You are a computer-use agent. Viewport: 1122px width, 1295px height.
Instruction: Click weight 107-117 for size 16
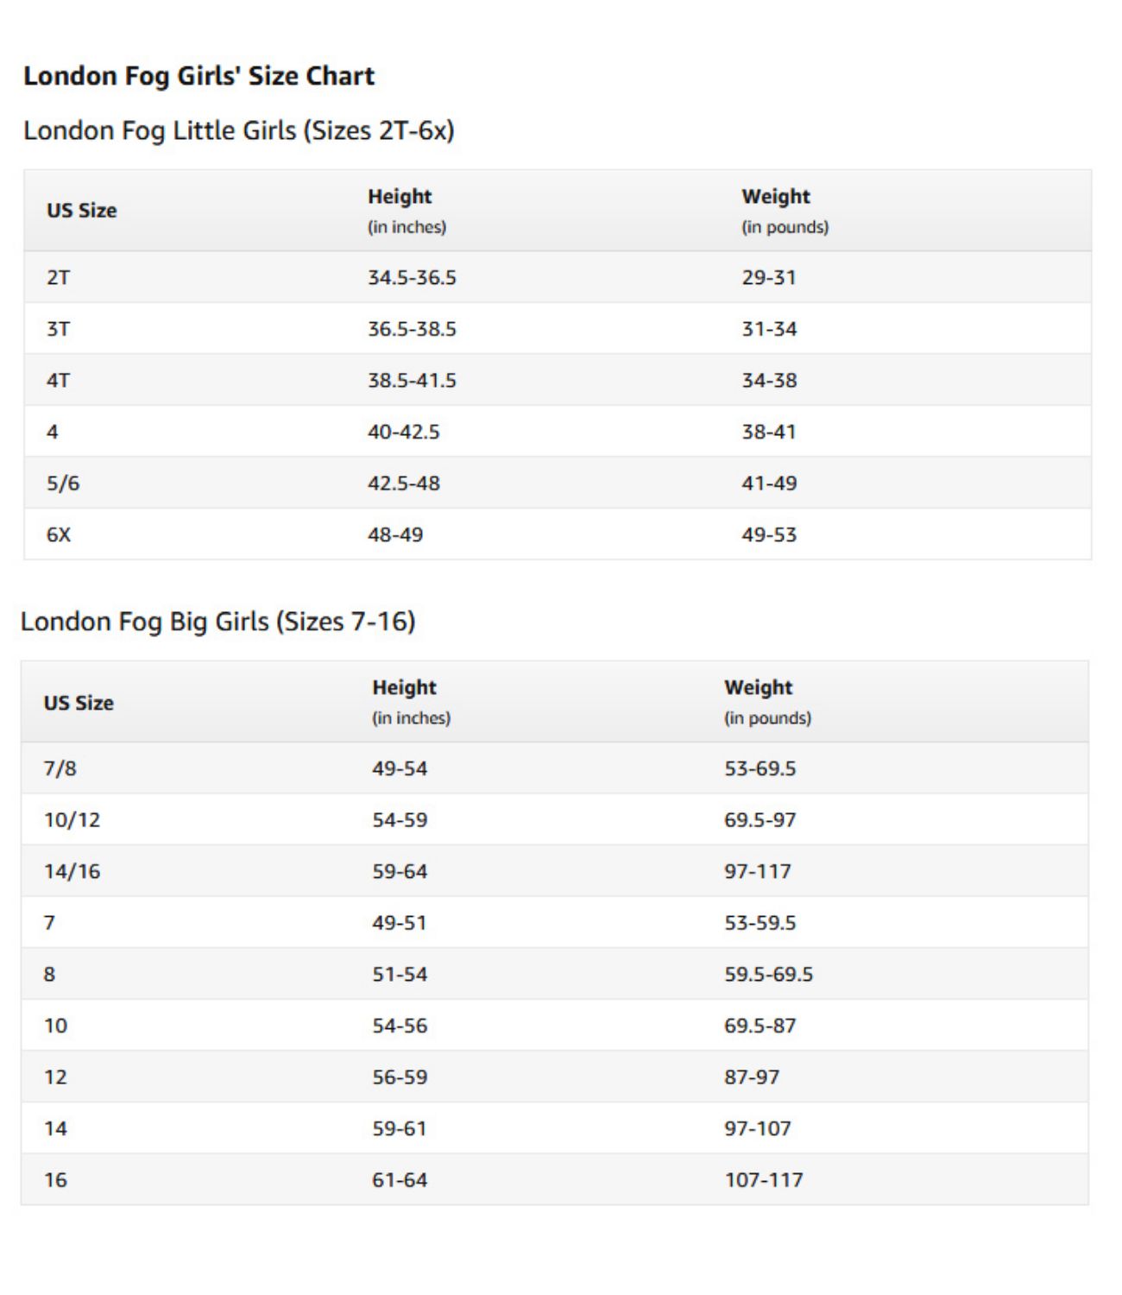pyautogui.click(x=763, y=1180)
